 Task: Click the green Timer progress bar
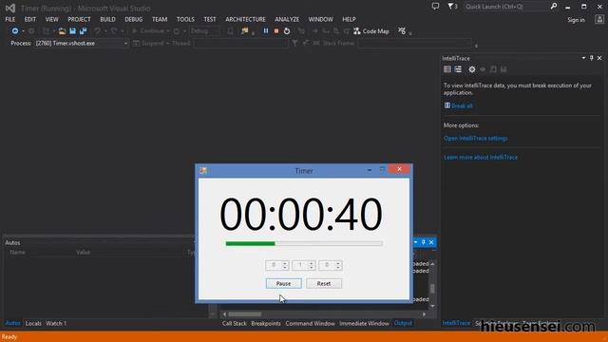point(304,243)
